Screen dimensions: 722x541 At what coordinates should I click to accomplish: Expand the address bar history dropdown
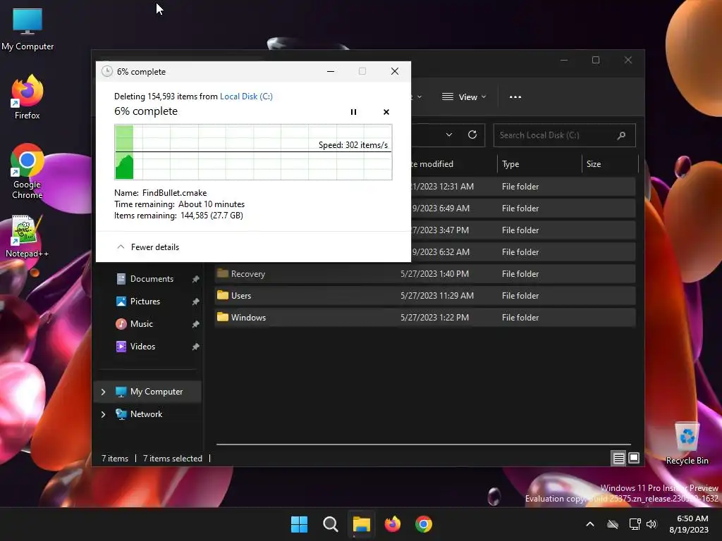pyautogui.click(x=449, y=135)
